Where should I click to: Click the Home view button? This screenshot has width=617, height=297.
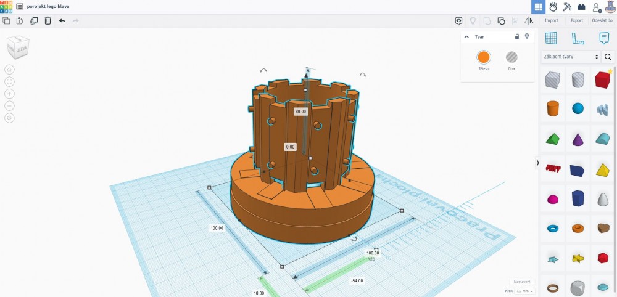[x=10, y=69]
